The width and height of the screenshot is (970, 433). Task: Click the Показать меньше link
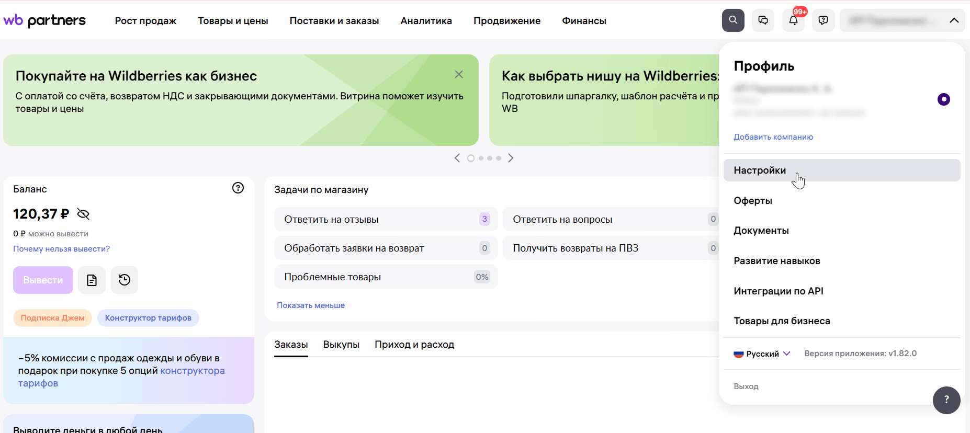[311, 305]
